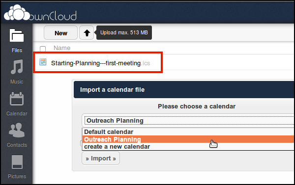295x185 pixels.
Task: Click the Import a calendar file title bar
Action: pos(184,90)
